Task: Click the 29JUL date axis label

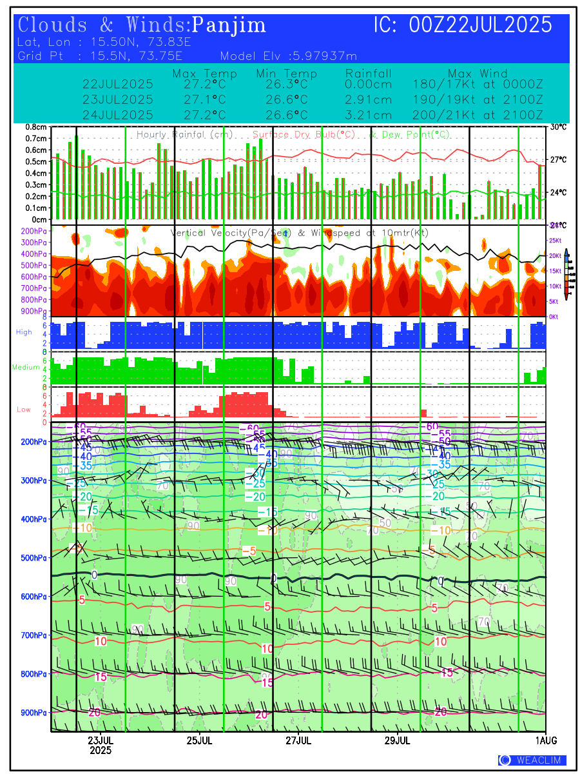Action: click(398, 740)
